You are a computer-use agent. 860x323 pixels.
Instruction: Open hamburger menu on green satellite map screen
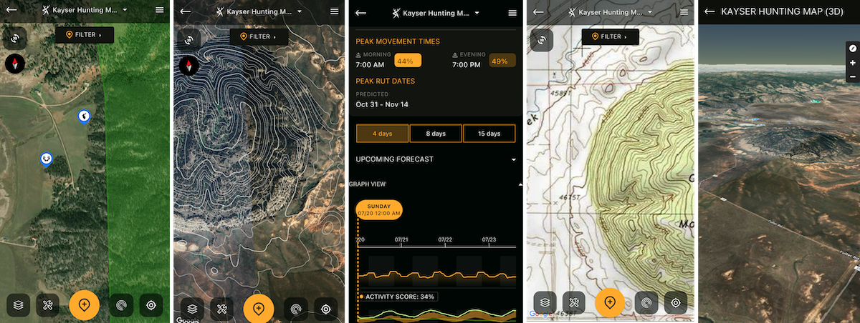(x=159, y=11)
